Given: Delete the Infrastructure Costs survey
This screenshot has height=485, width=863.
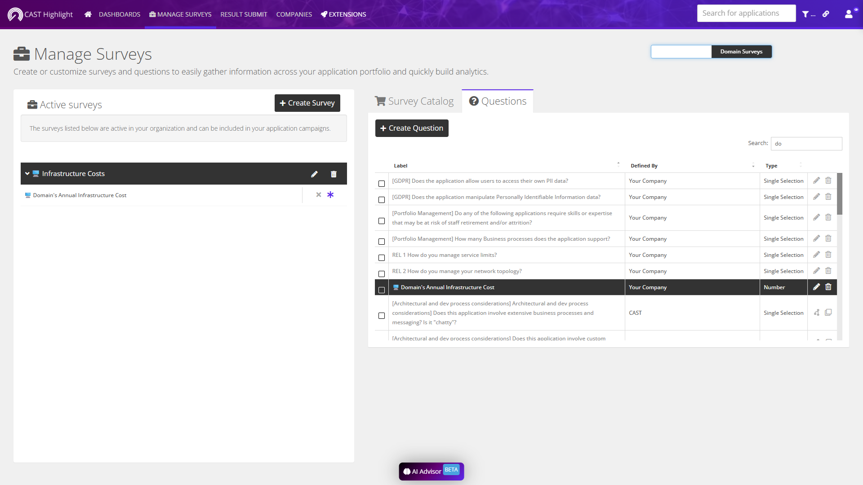Looking at the screenshot, I should coord(334,174).
